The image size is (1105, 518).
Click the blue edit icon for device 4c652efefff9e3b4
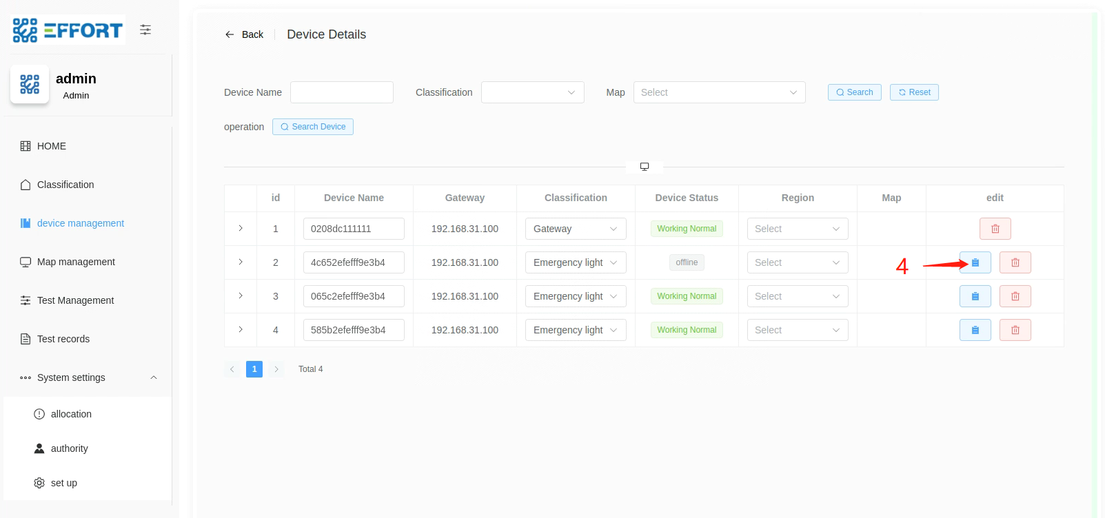click(x=975, y=262)
